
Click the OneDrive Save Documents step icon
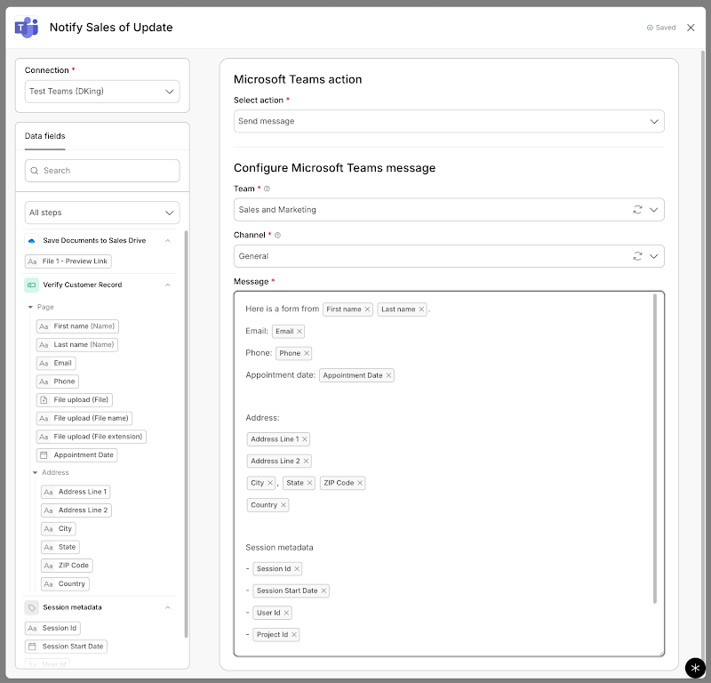[x=31, y=240]
